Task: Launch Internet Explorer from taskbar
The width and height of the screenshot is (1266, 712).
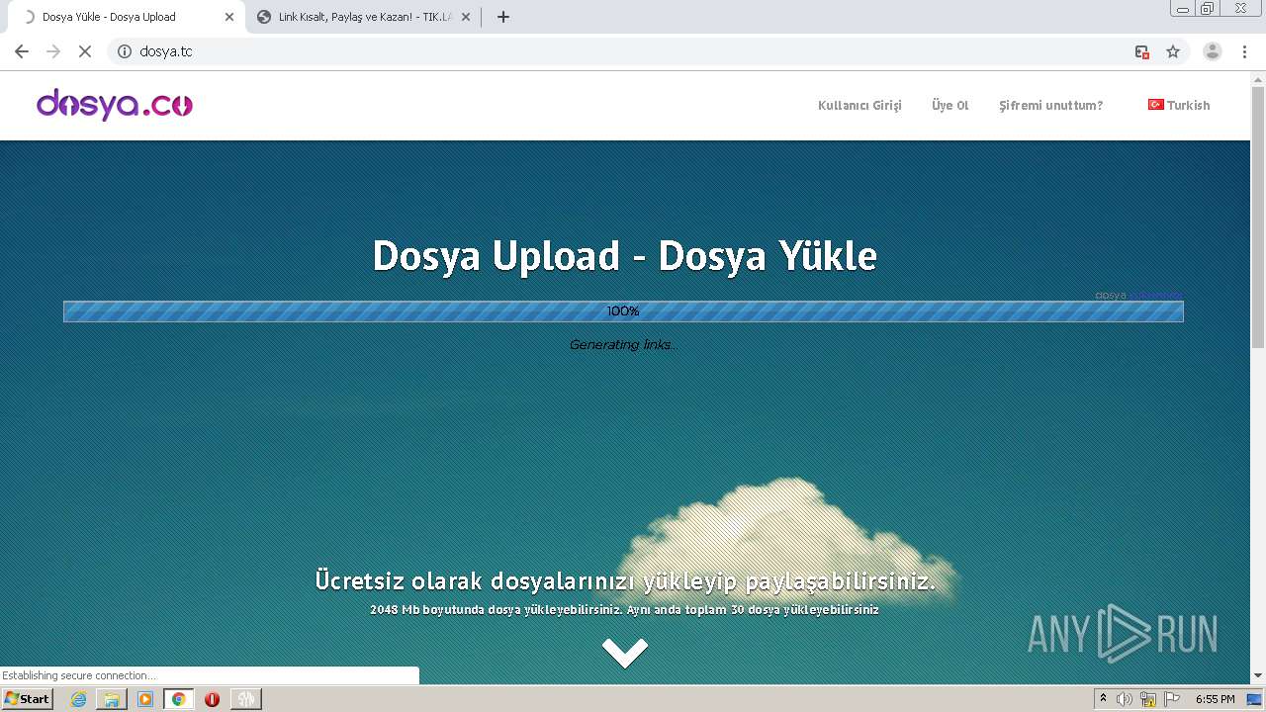Action: tap(79, 699)
